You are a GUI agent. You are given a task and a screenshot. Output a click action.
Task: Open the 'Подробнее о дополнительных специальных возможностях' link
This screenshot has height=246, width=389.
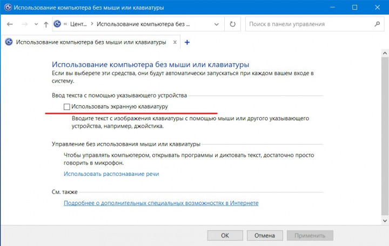click(161, 203)
